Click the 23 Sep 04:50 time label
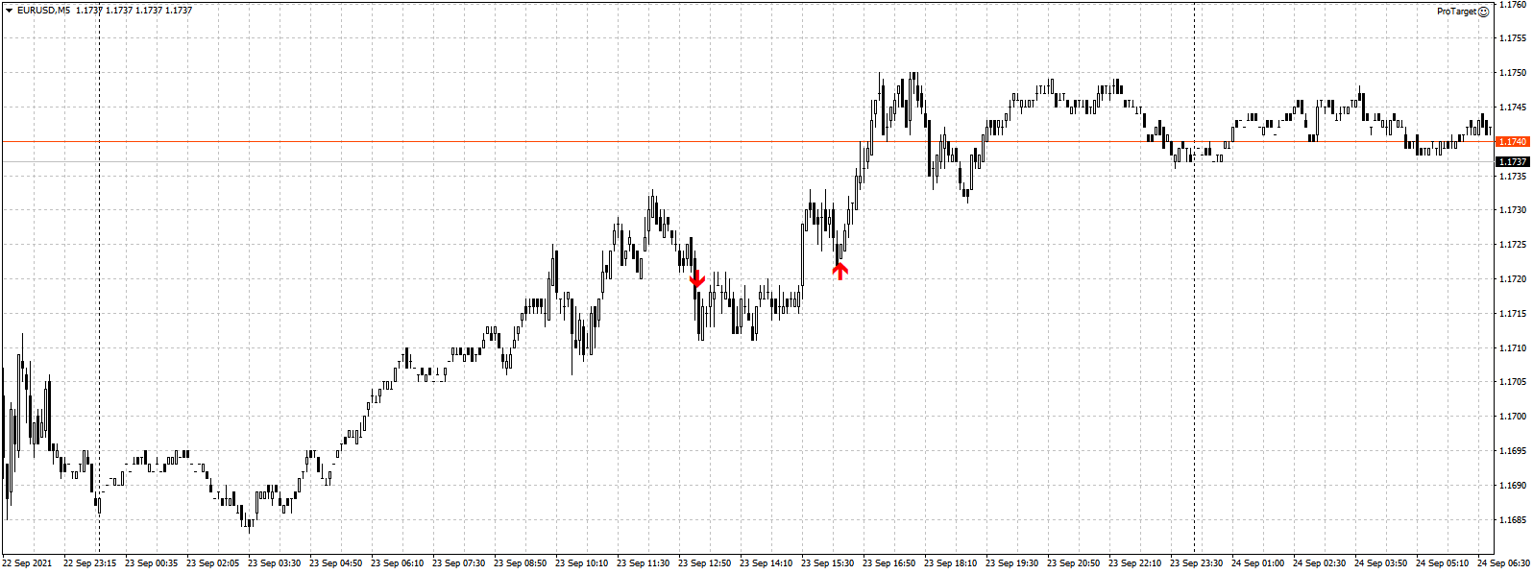 (335, 563)
